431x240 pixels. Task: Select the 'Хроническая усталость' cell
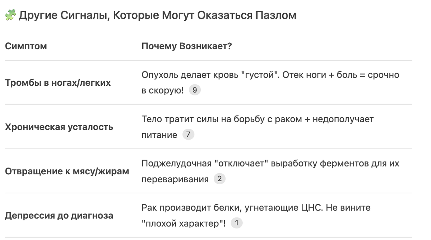(59, 127)
